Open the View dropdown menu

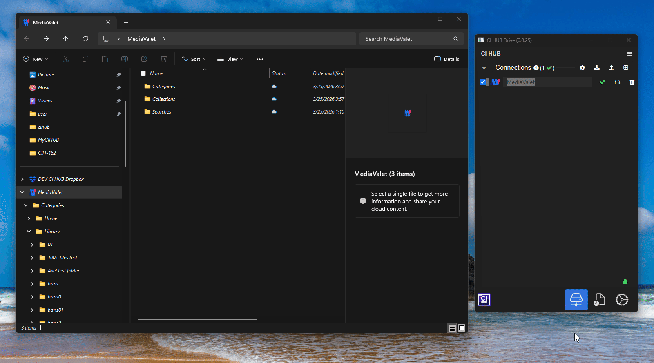point(230,59)
